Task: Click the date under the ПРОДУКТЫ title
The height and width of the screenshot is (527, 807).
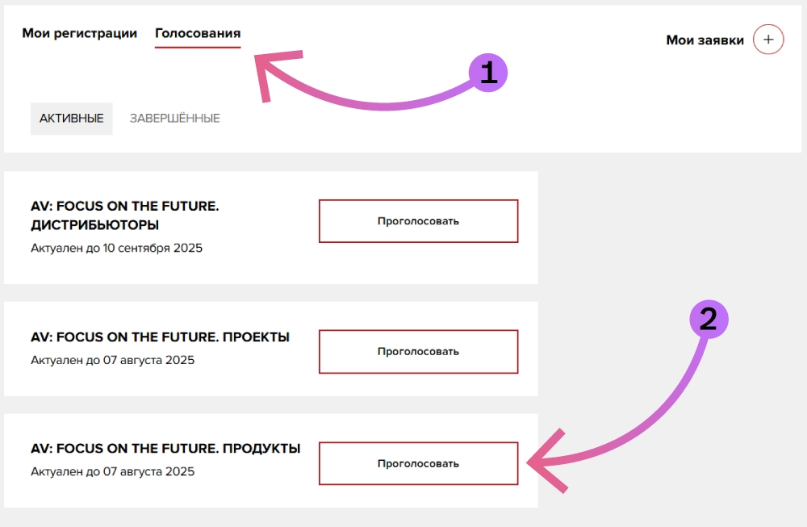Action: 112,471
